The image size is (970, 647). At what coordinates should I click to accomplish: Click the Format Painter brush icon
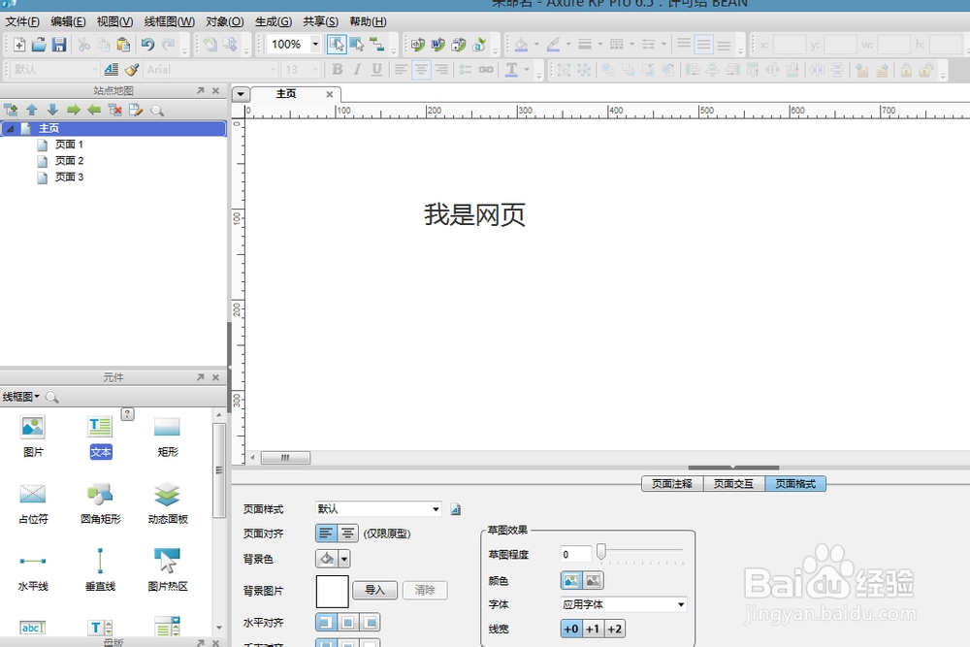(131, 70)
